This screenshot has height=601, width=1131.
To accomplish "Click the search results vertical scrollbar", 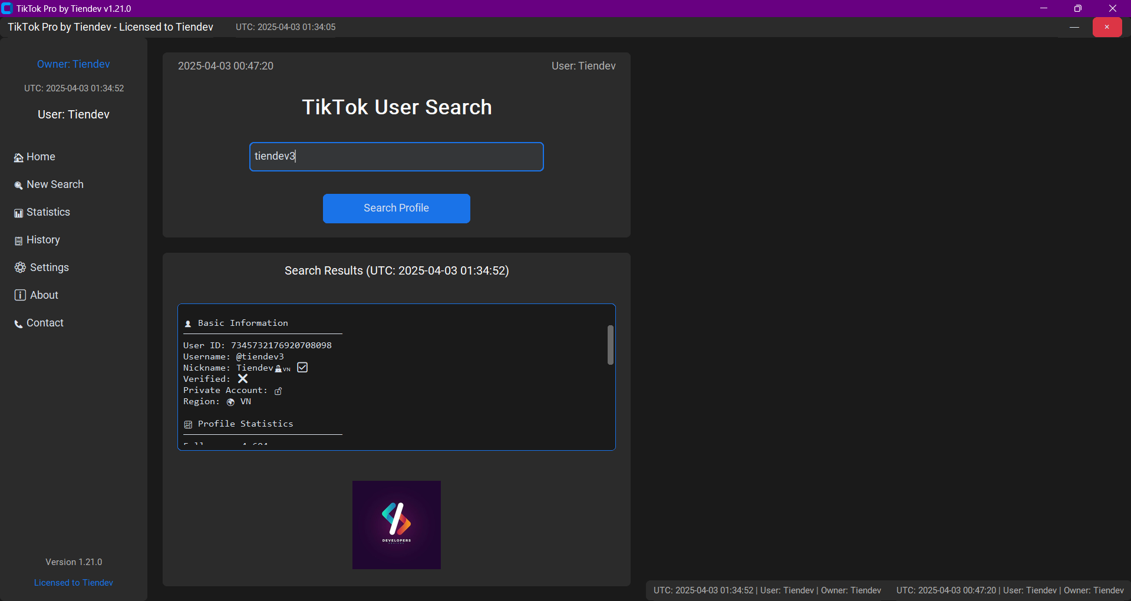I will point(611,345).
